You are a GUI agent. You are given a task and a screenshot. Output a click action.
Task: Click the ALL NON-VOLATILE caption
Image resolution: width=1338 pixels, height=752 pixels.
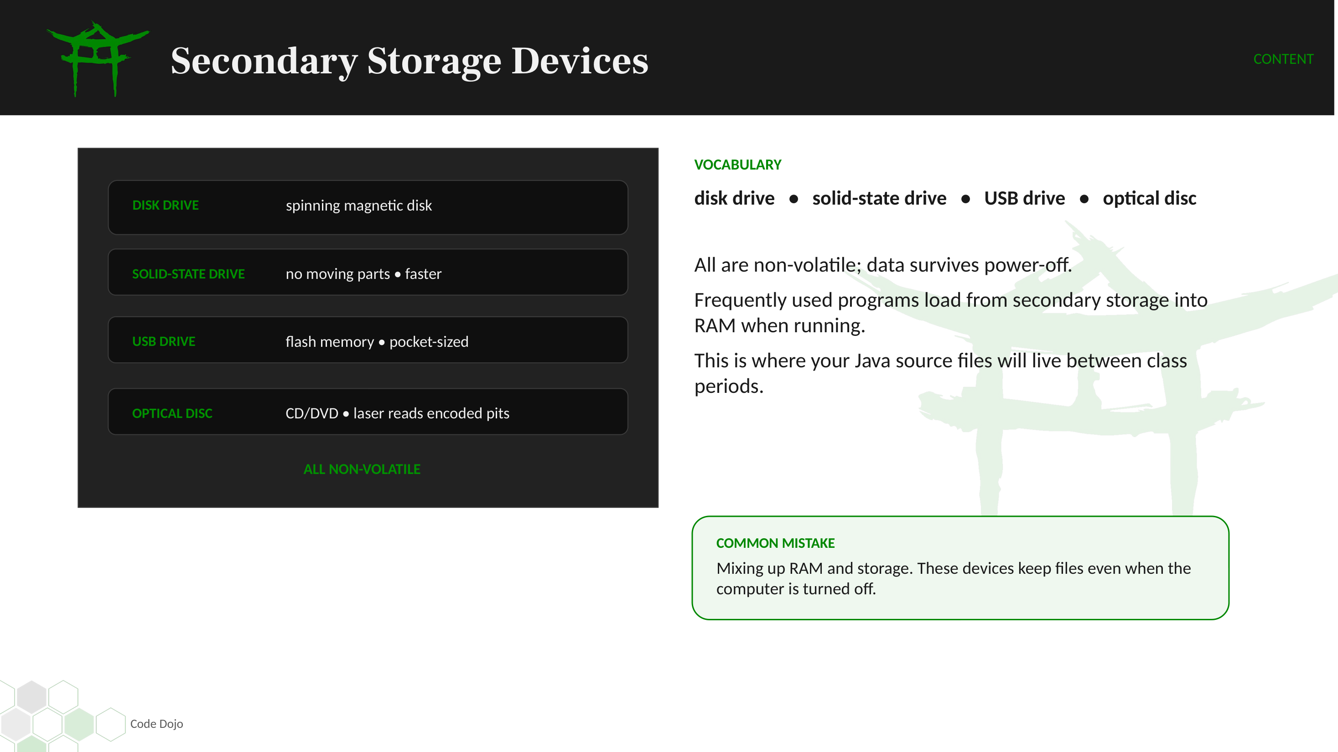pyautogui.click(x=362, y=469)
